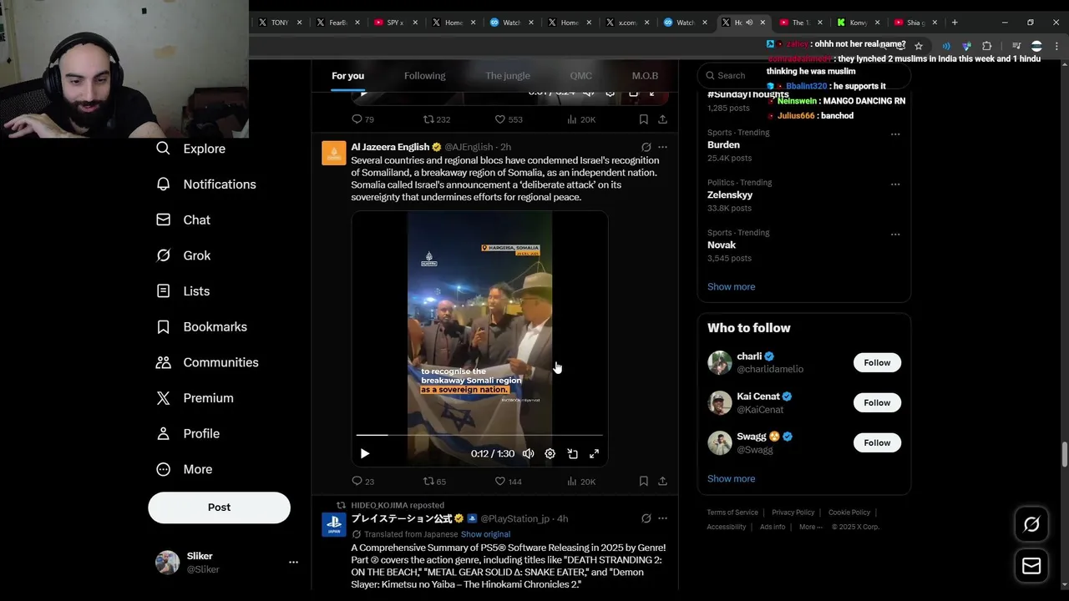Viewport: 1069px width, 601px height.
Task: Seek on the Al Jazeera video progress bar
Action: pyautogui.click(x=479, y=435)
